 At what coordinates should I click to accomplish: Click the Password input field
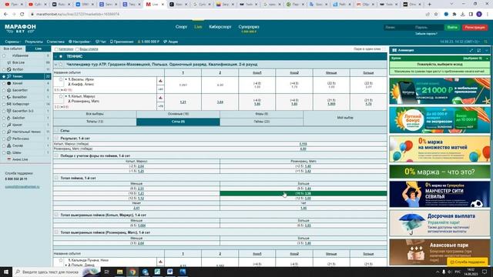point(428,28)
